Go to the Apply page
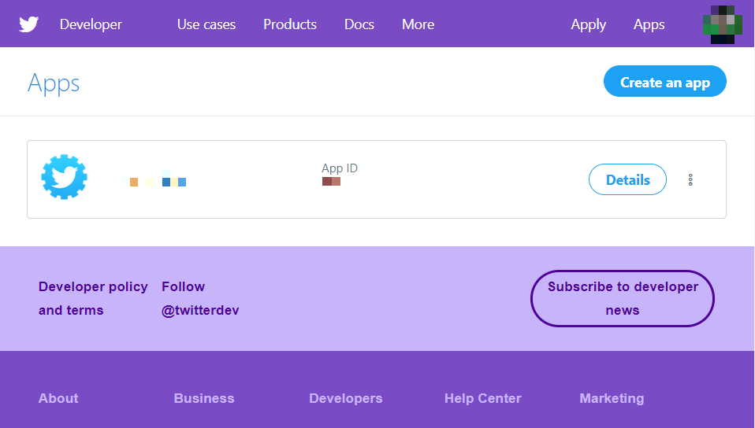This screenshot has height=428, width=755. pos(588,24)
